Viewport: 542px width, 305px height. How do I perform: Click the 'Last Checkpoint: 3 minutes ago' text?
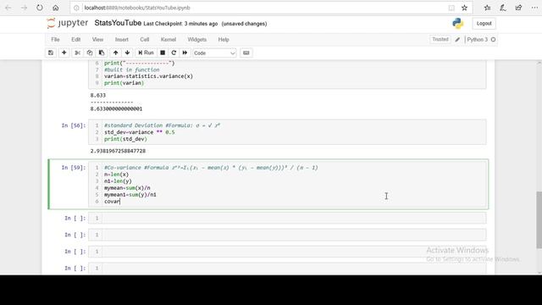pyautogui.click(x=180, y=24)
